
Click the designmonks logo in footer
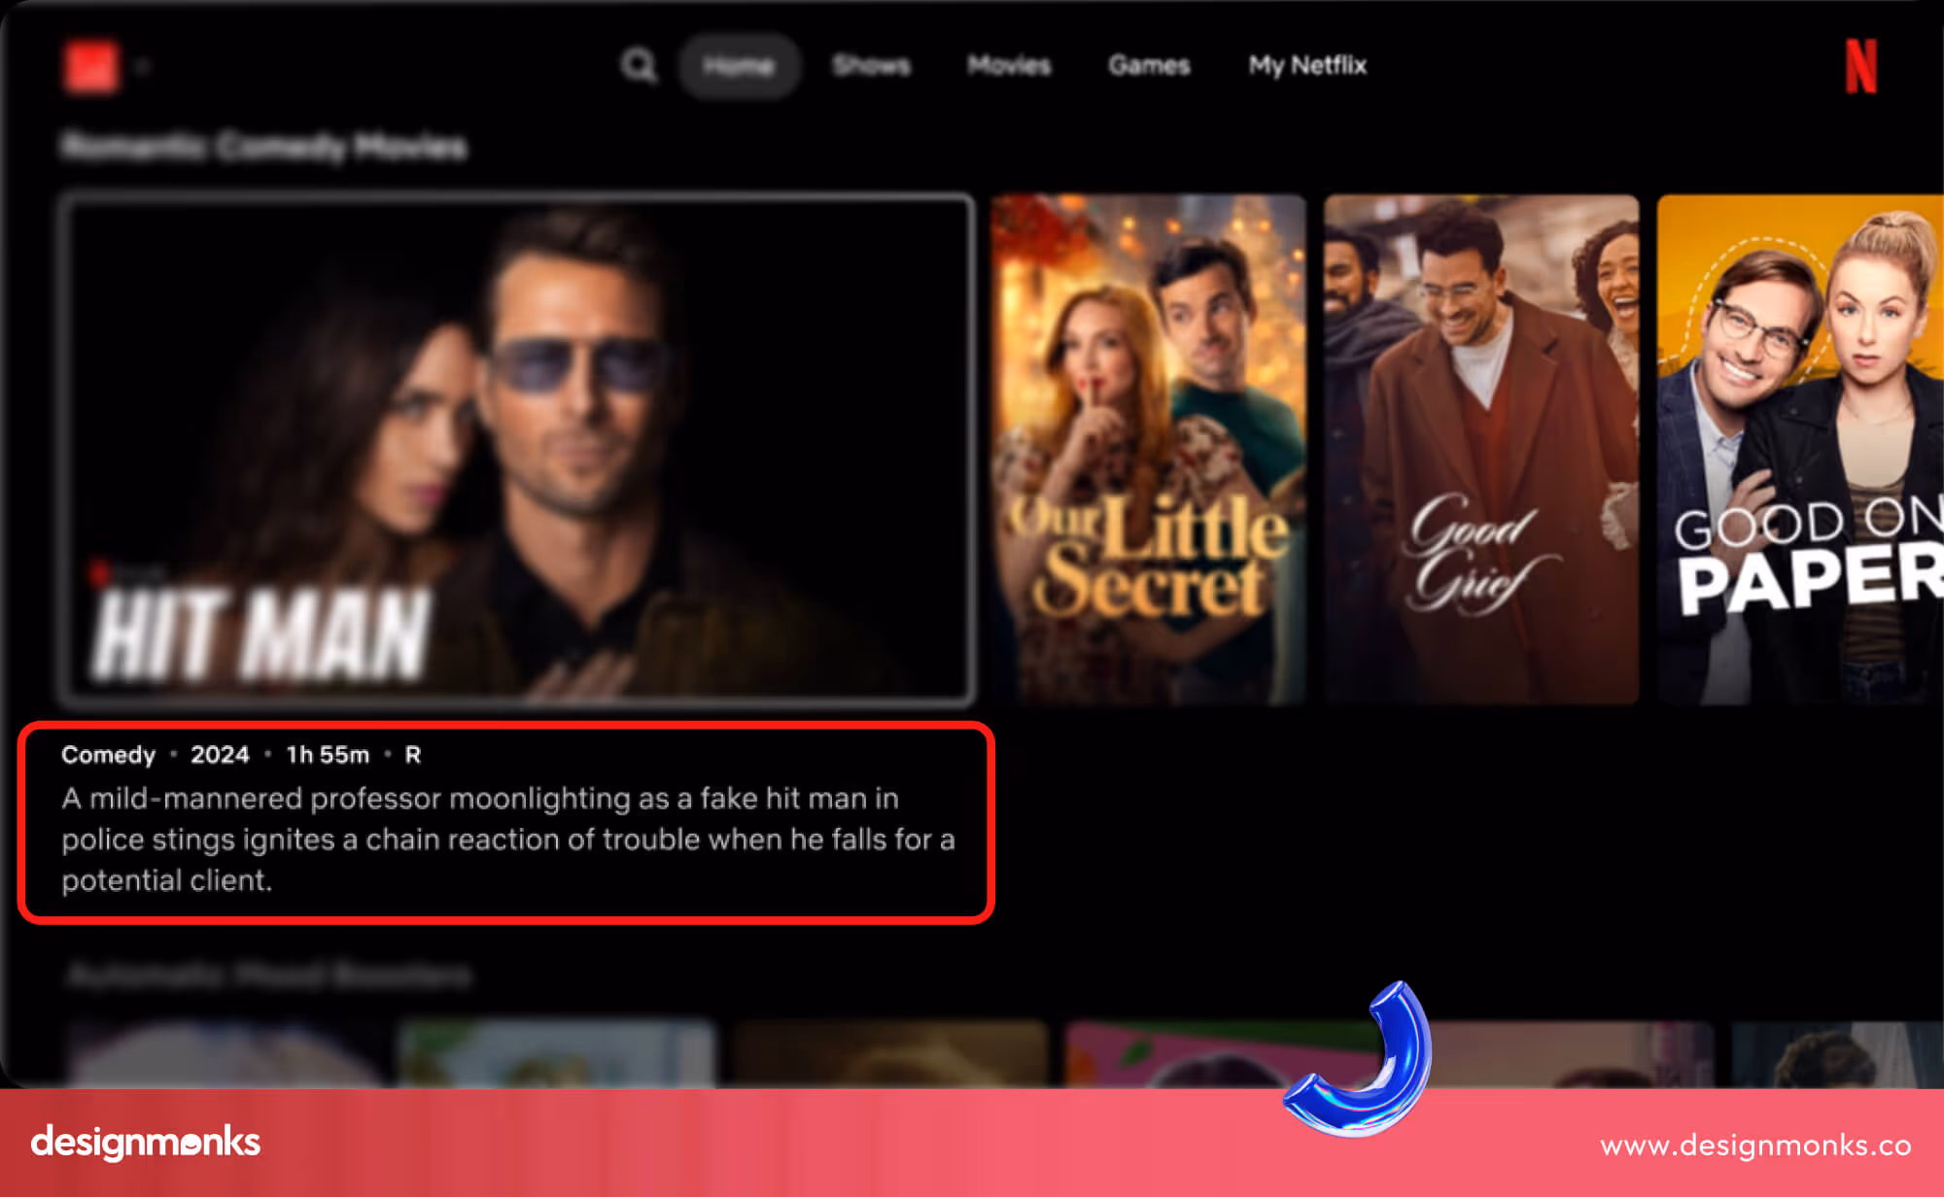tap(146, 1143)
